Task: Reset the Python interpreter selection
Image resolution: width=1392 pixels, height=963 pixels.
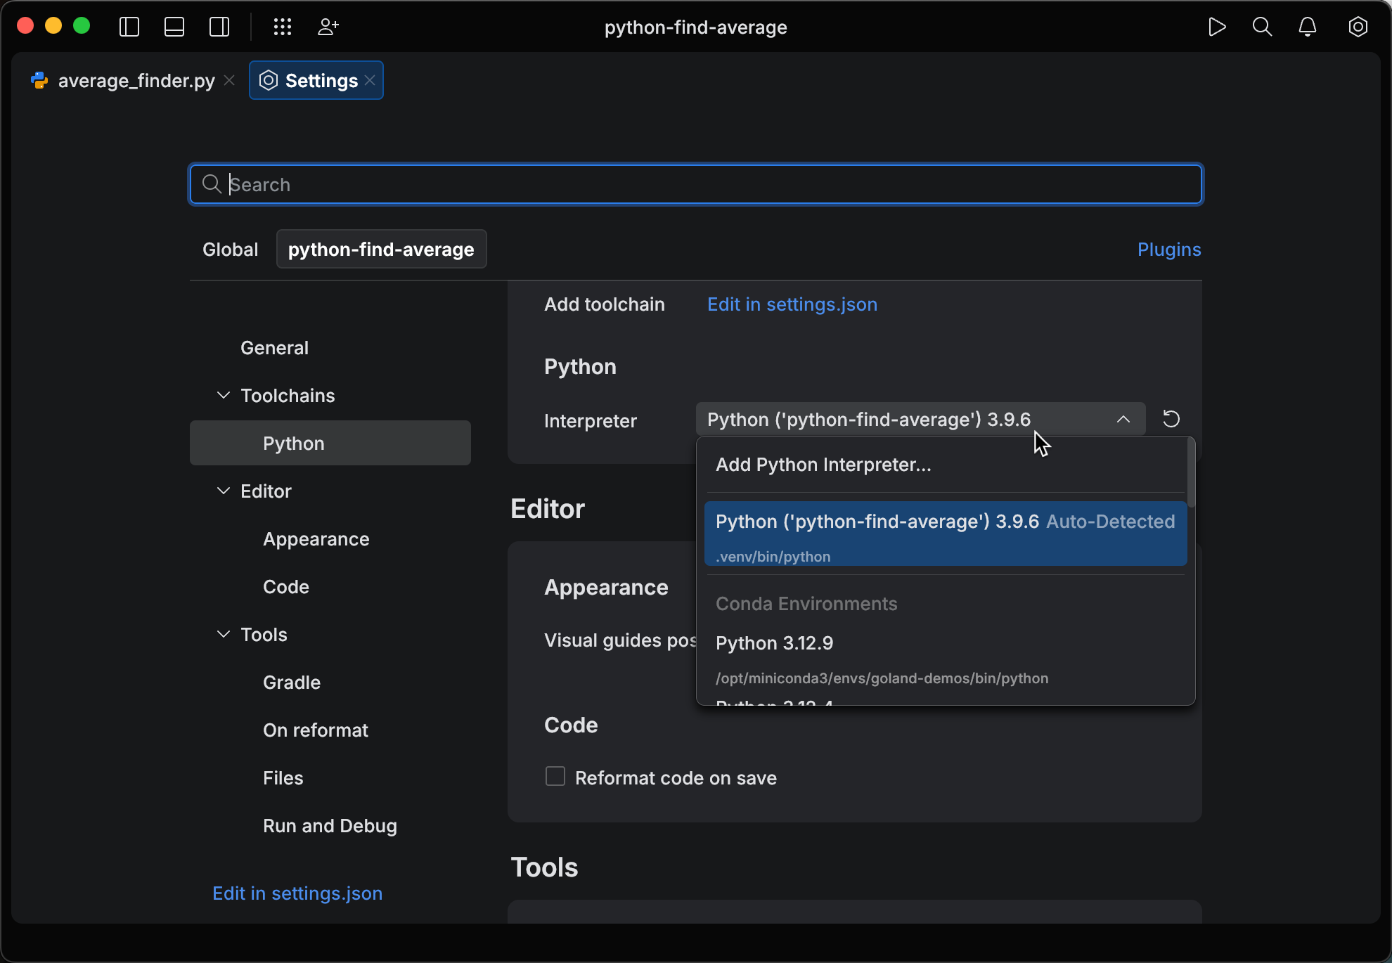Action: click(x=1171, y=418)
